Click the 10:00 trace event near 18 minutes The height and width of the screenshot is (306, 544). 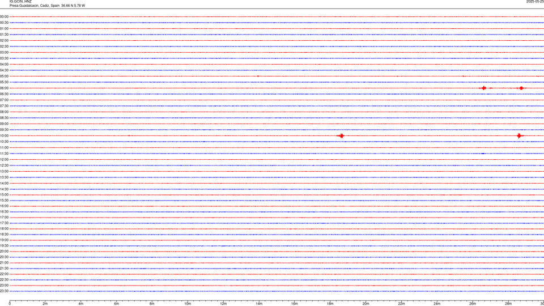click(x=341, y=135)
